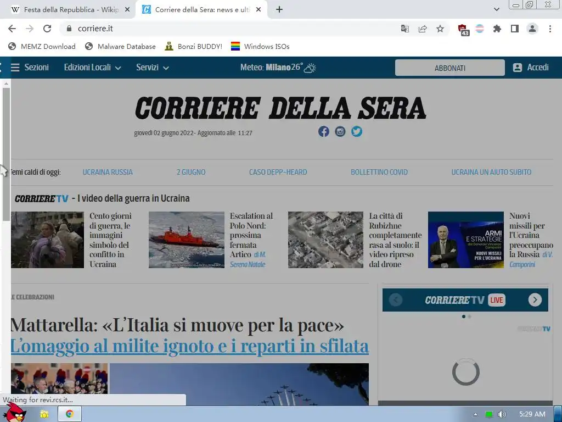Open the Sezioni hamburger menu
Image resolution: width=562 pixels, height=422 pixels.
point(30,68)
